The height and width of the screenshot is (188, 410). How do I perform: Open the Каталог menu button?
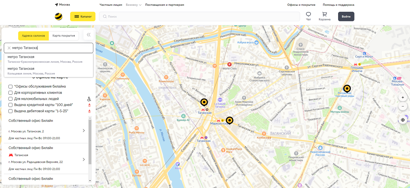pos(83,16)
